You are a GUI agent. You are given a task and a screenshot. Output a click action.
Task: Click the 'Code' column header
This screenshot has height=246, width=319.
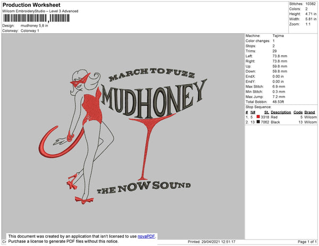point(298,112)
